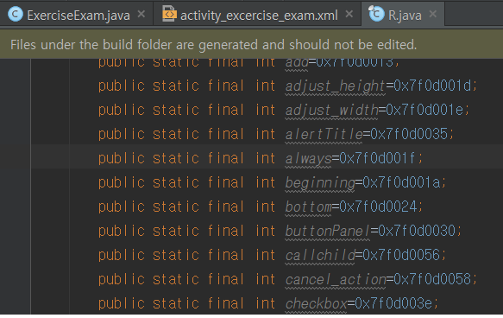Viewport: 503px width, 318px height.
Task: Click the callchild field name
Action: tap(320, 256)
